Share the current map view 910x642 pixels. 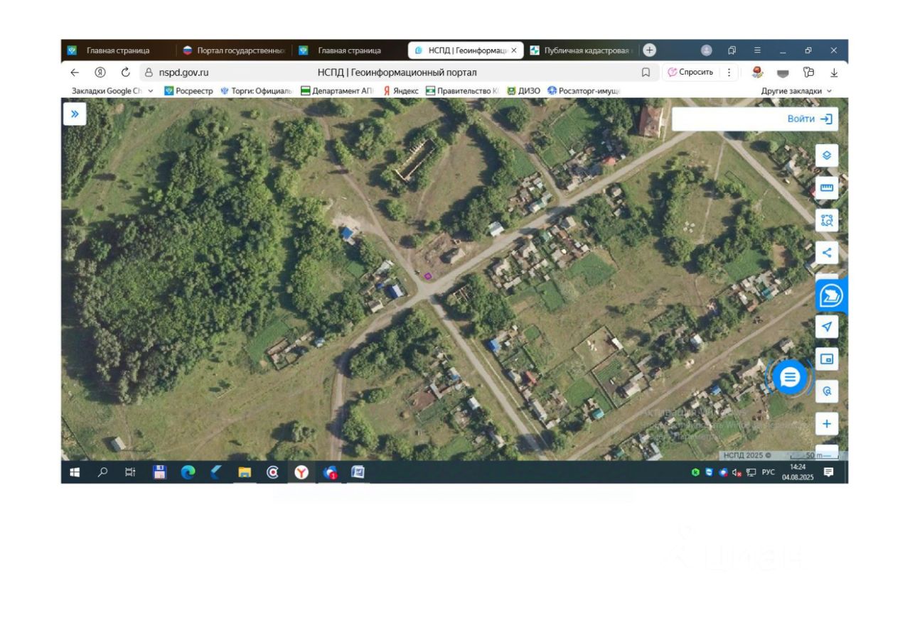point(826,252)
